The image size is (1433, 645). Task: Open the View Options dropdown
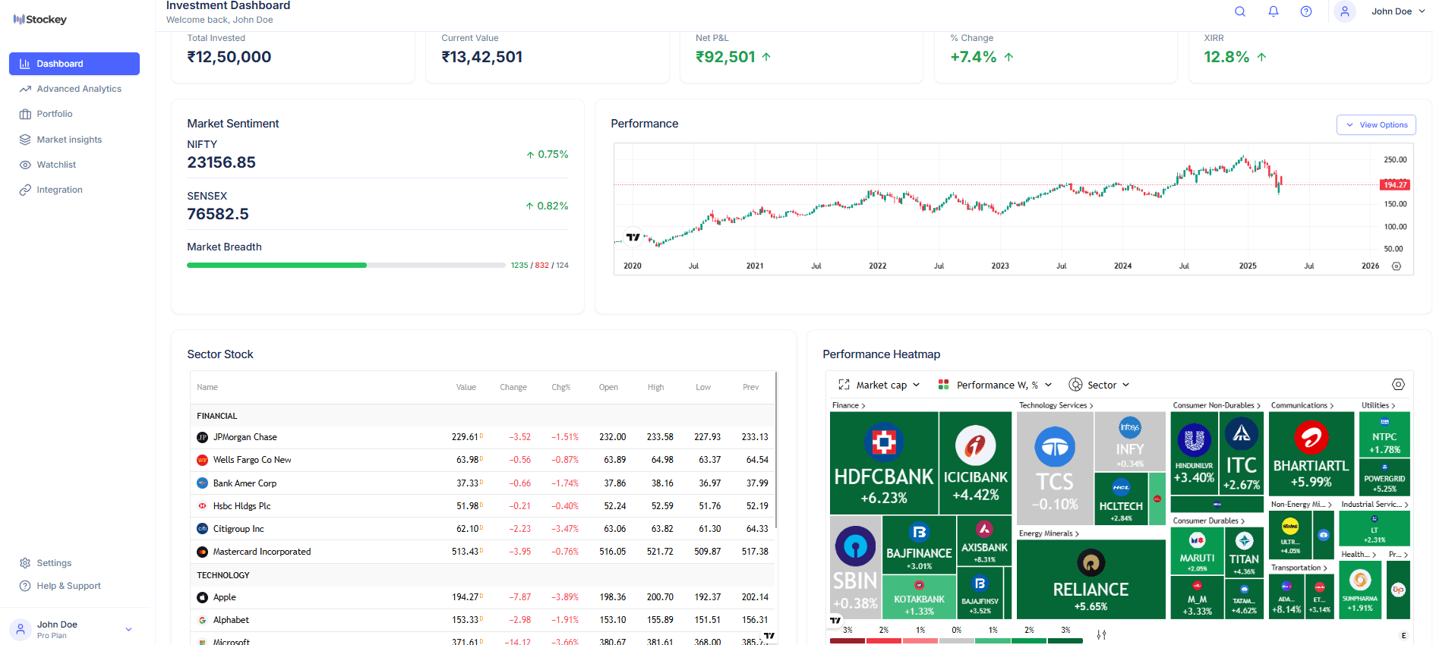pyautogui.click(x=1376, y=125)
